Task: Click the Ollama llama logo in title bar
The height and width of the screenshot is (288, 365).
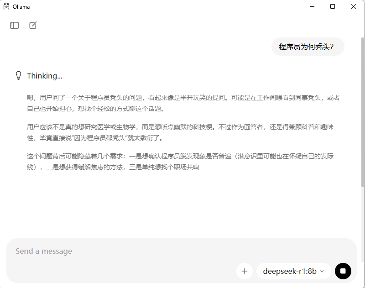Action: pyautogui.click(x=6, y=6)
